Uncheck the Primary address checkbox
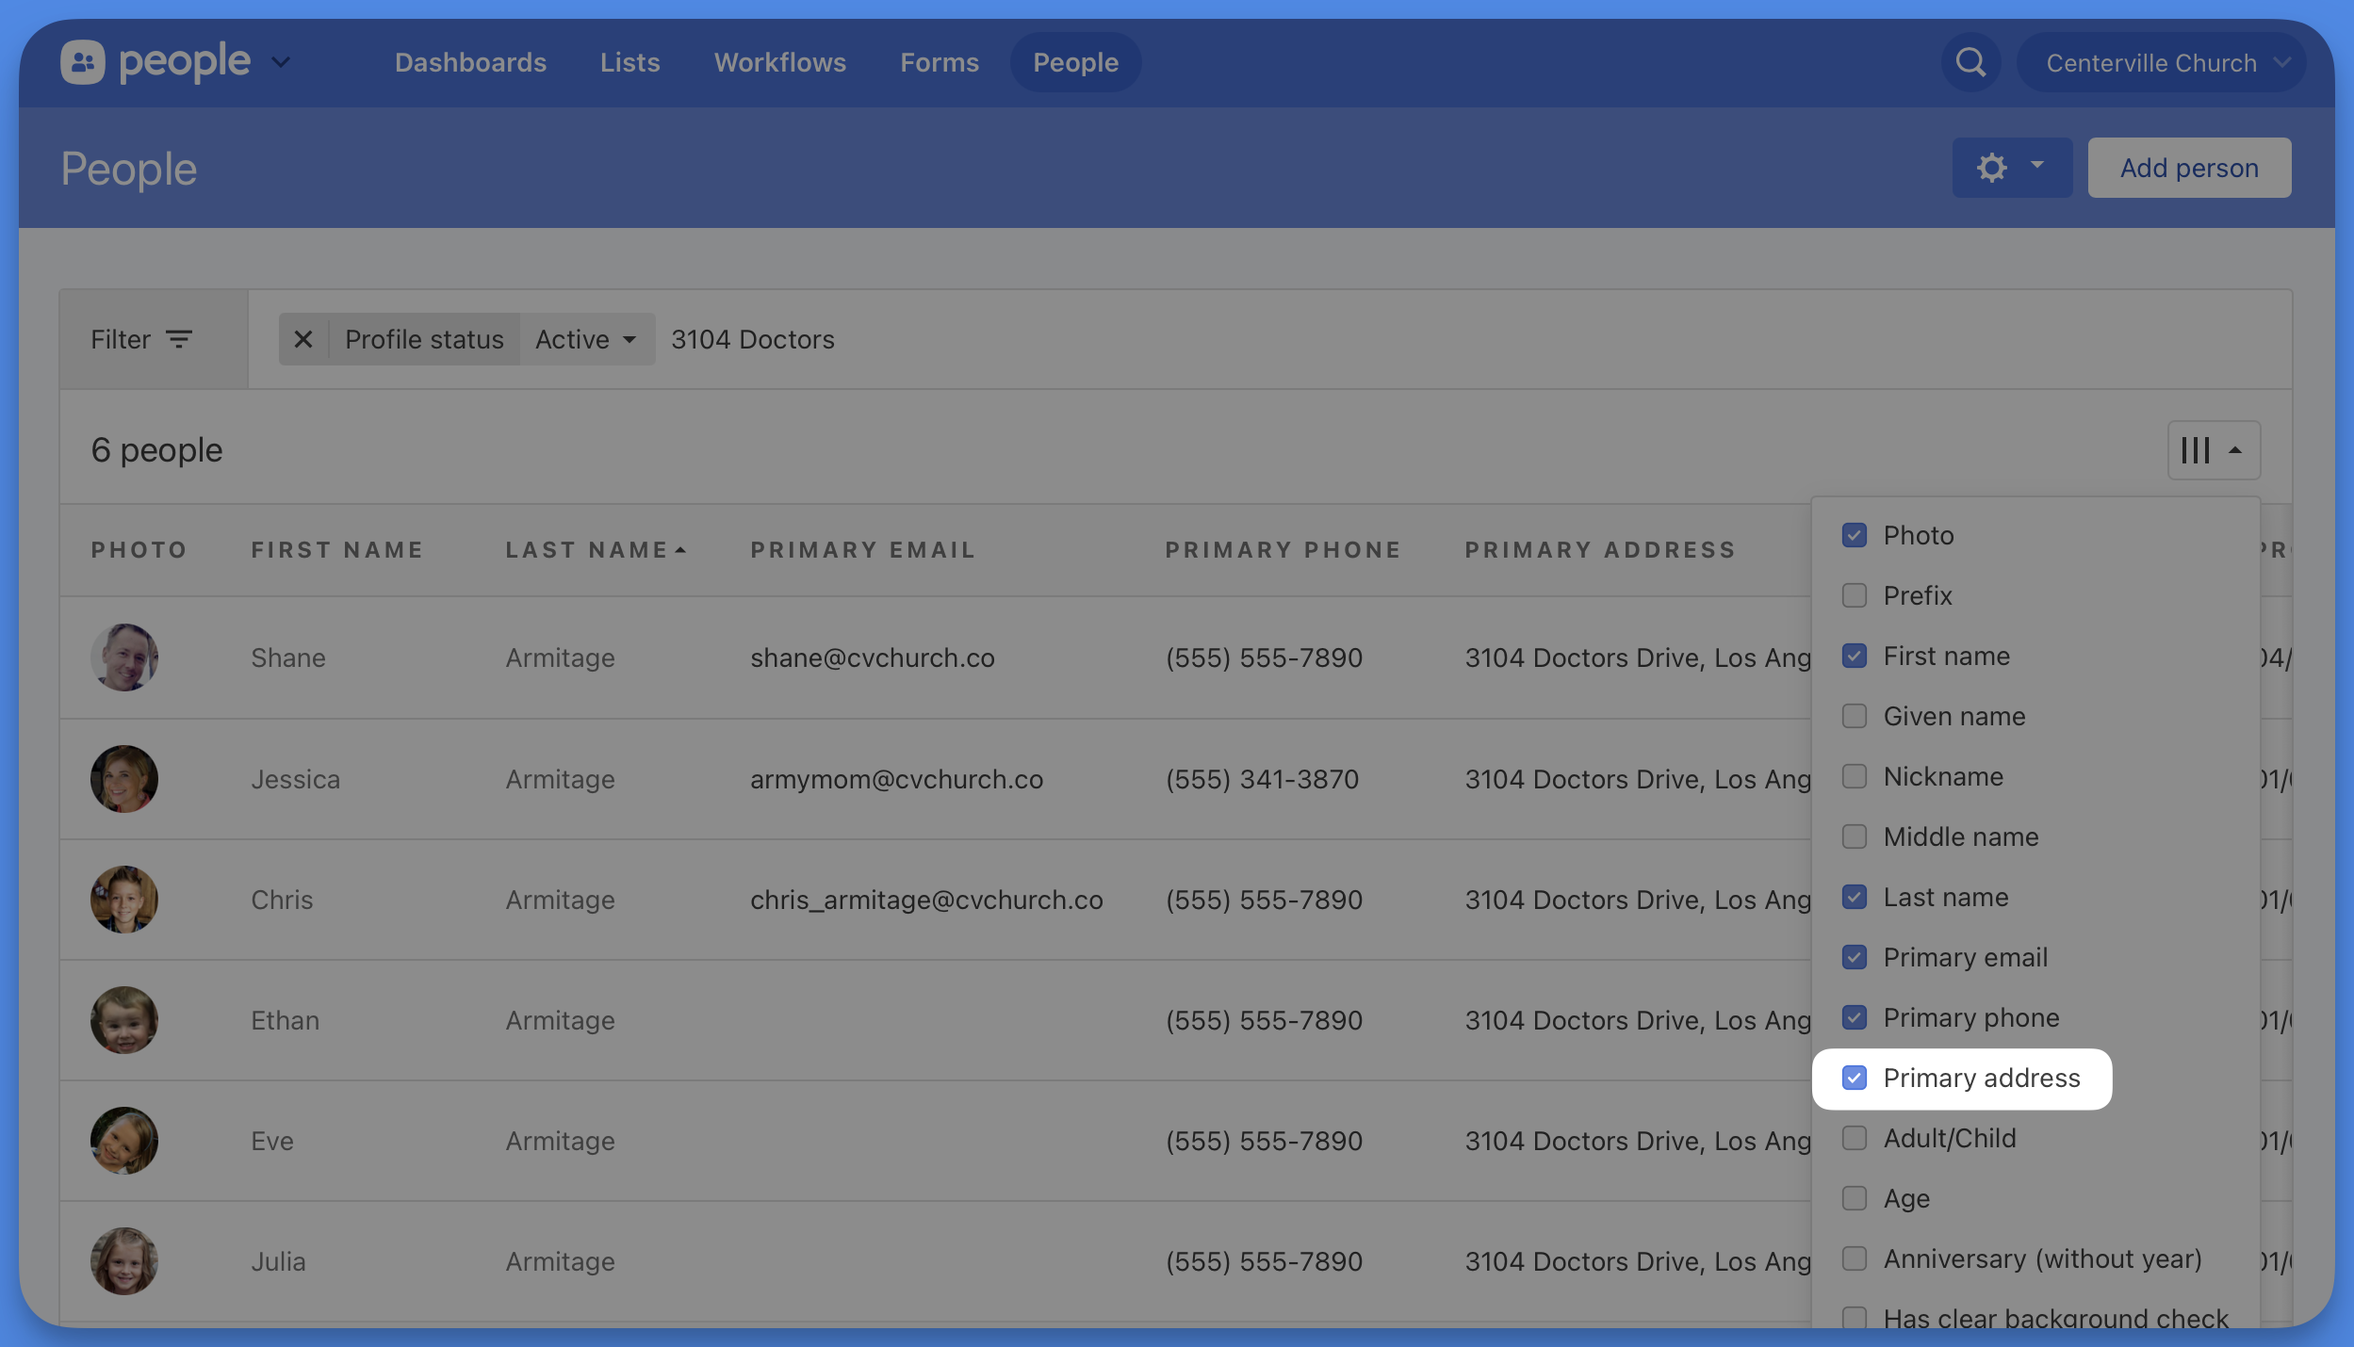This screenshot has width=2354, height=1347. (x=1855, y=1078)
